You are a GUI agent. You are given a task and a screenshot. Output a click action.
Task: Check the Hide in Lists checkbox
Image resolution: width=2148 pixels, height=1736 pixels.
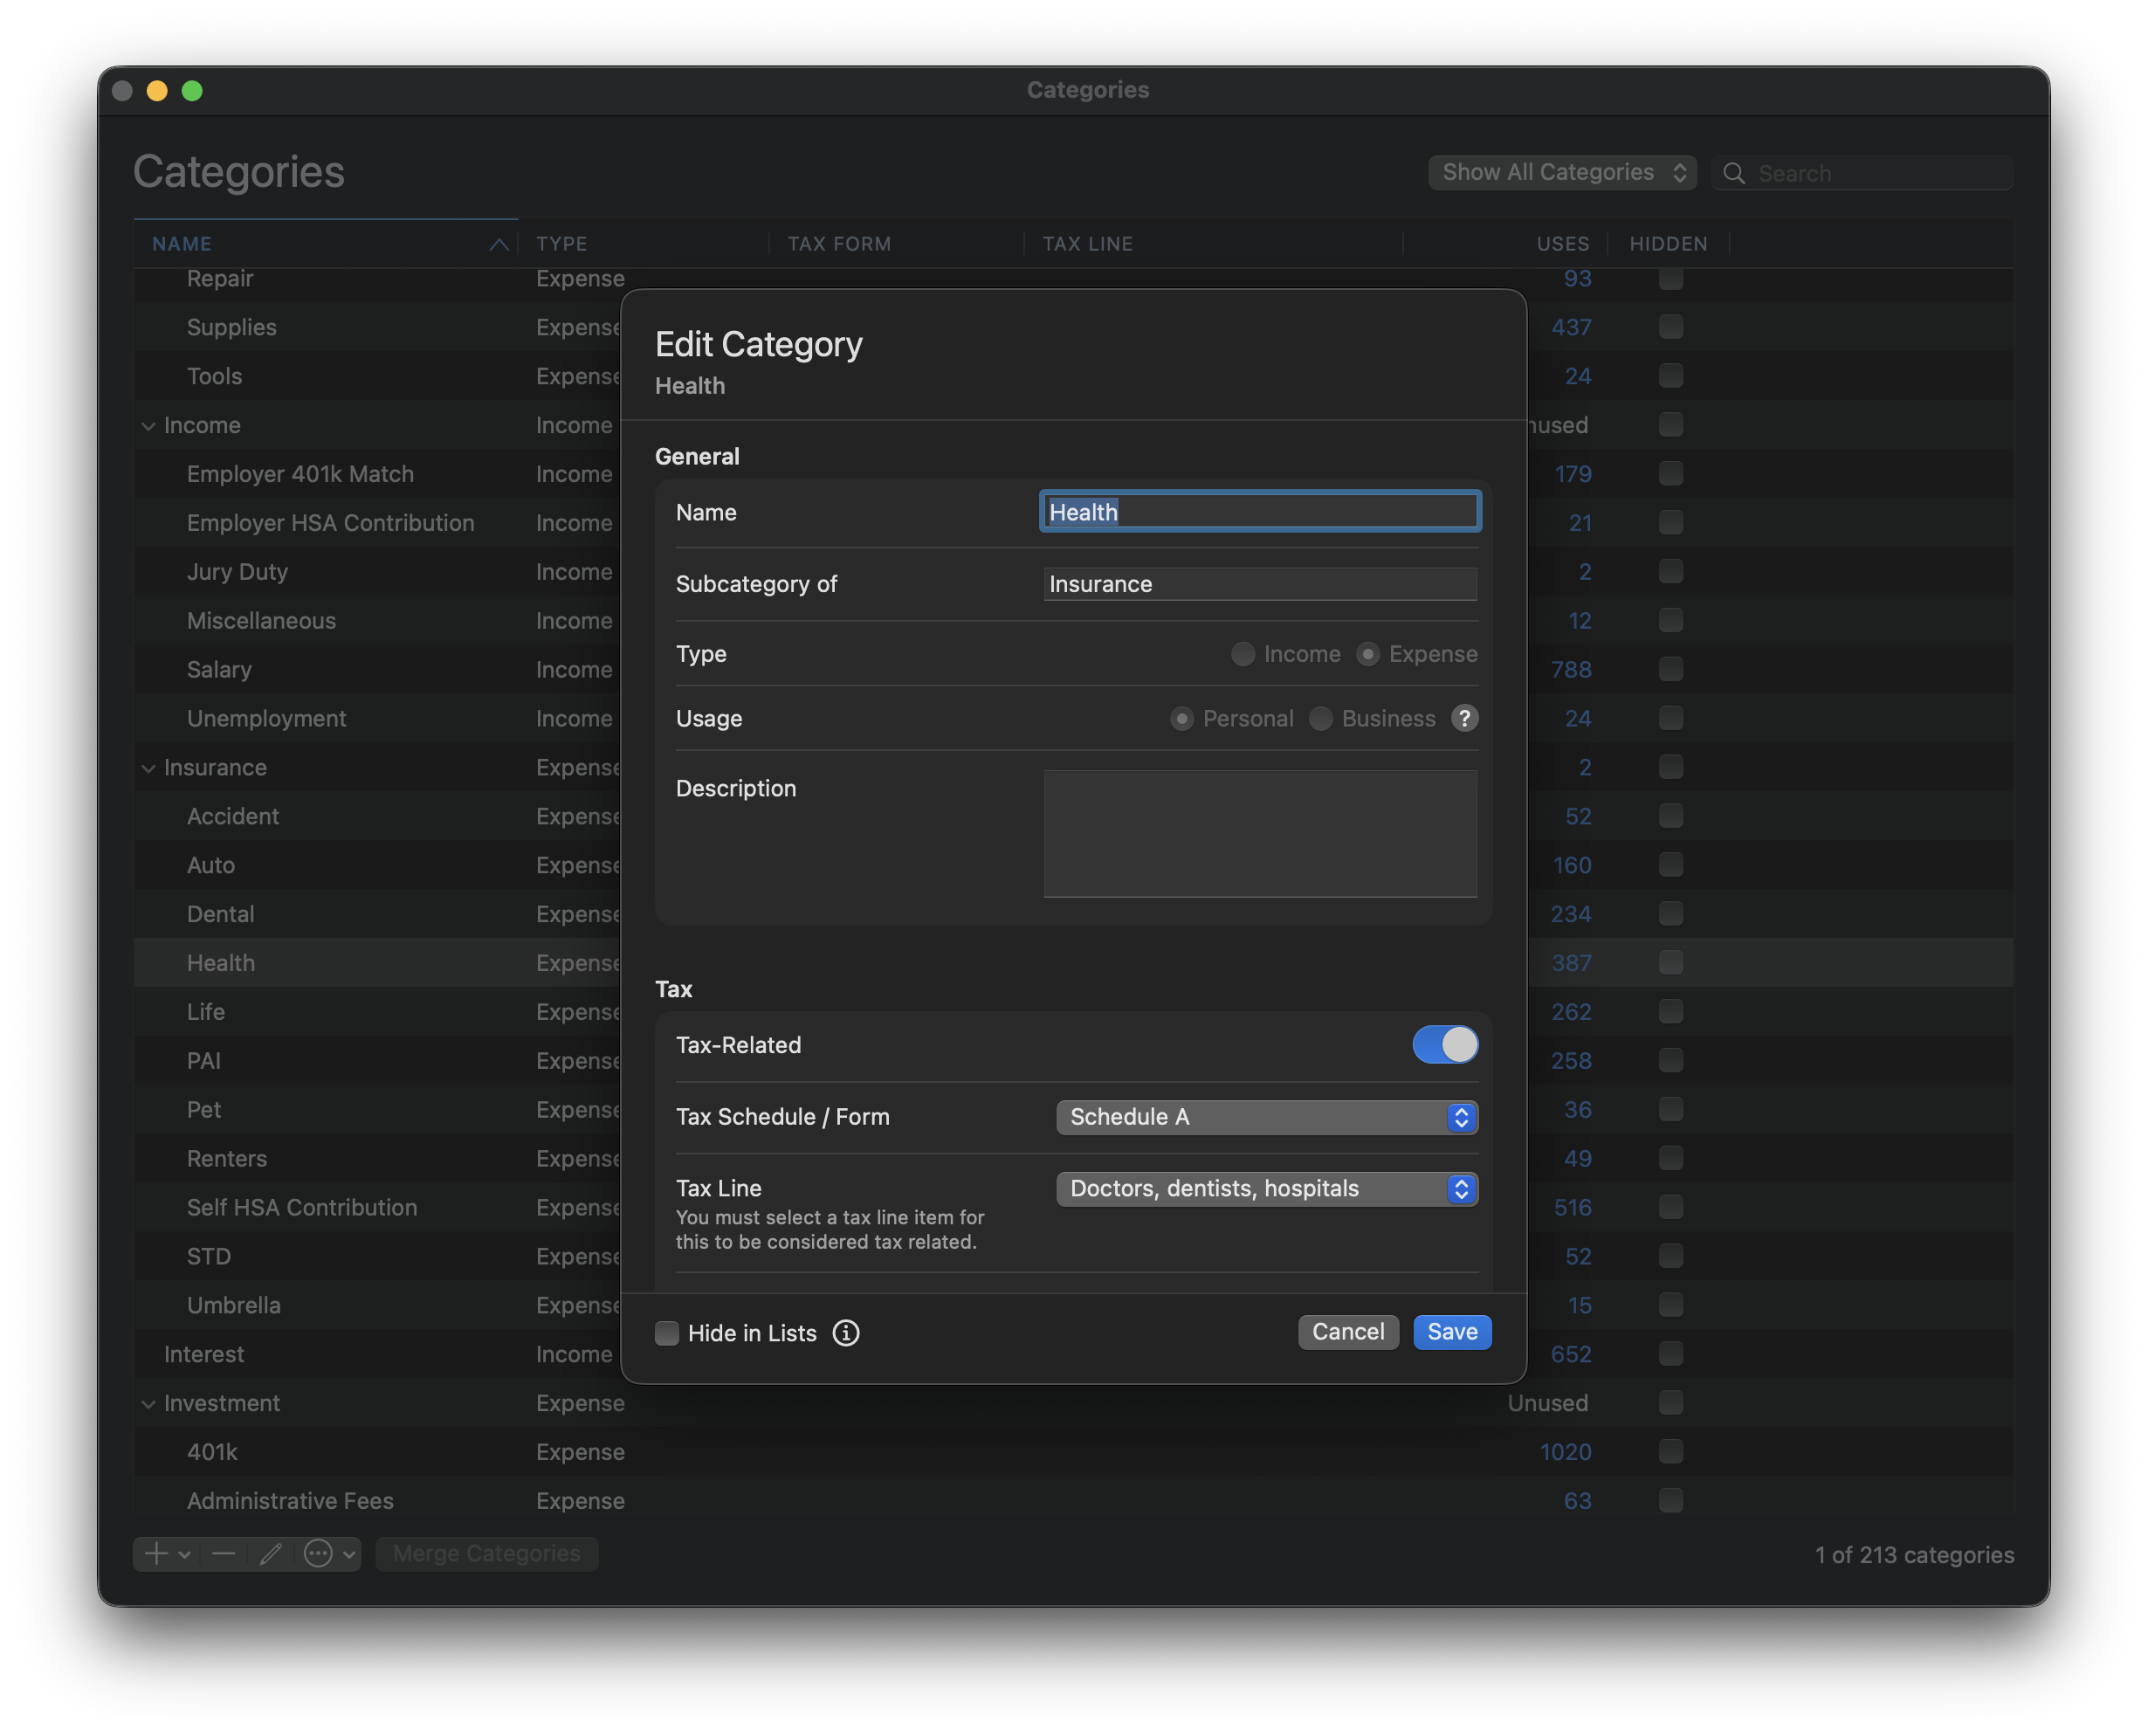coord(667,1333)
